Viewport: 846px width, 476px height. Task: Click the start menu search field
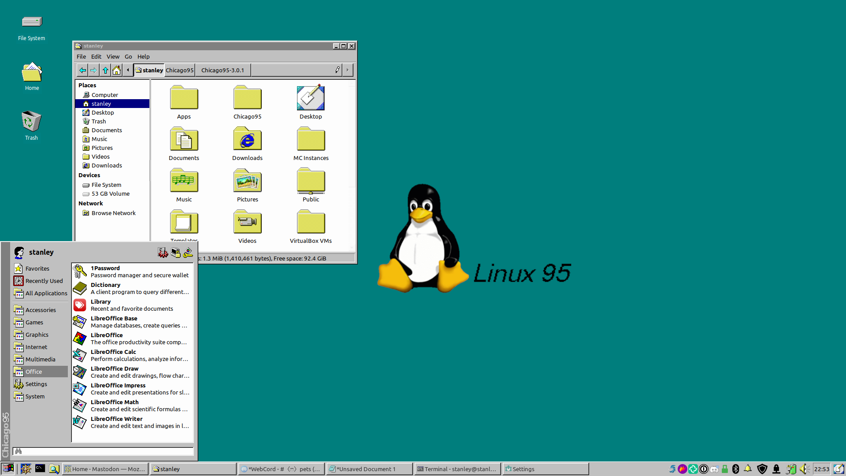(103, 451)
